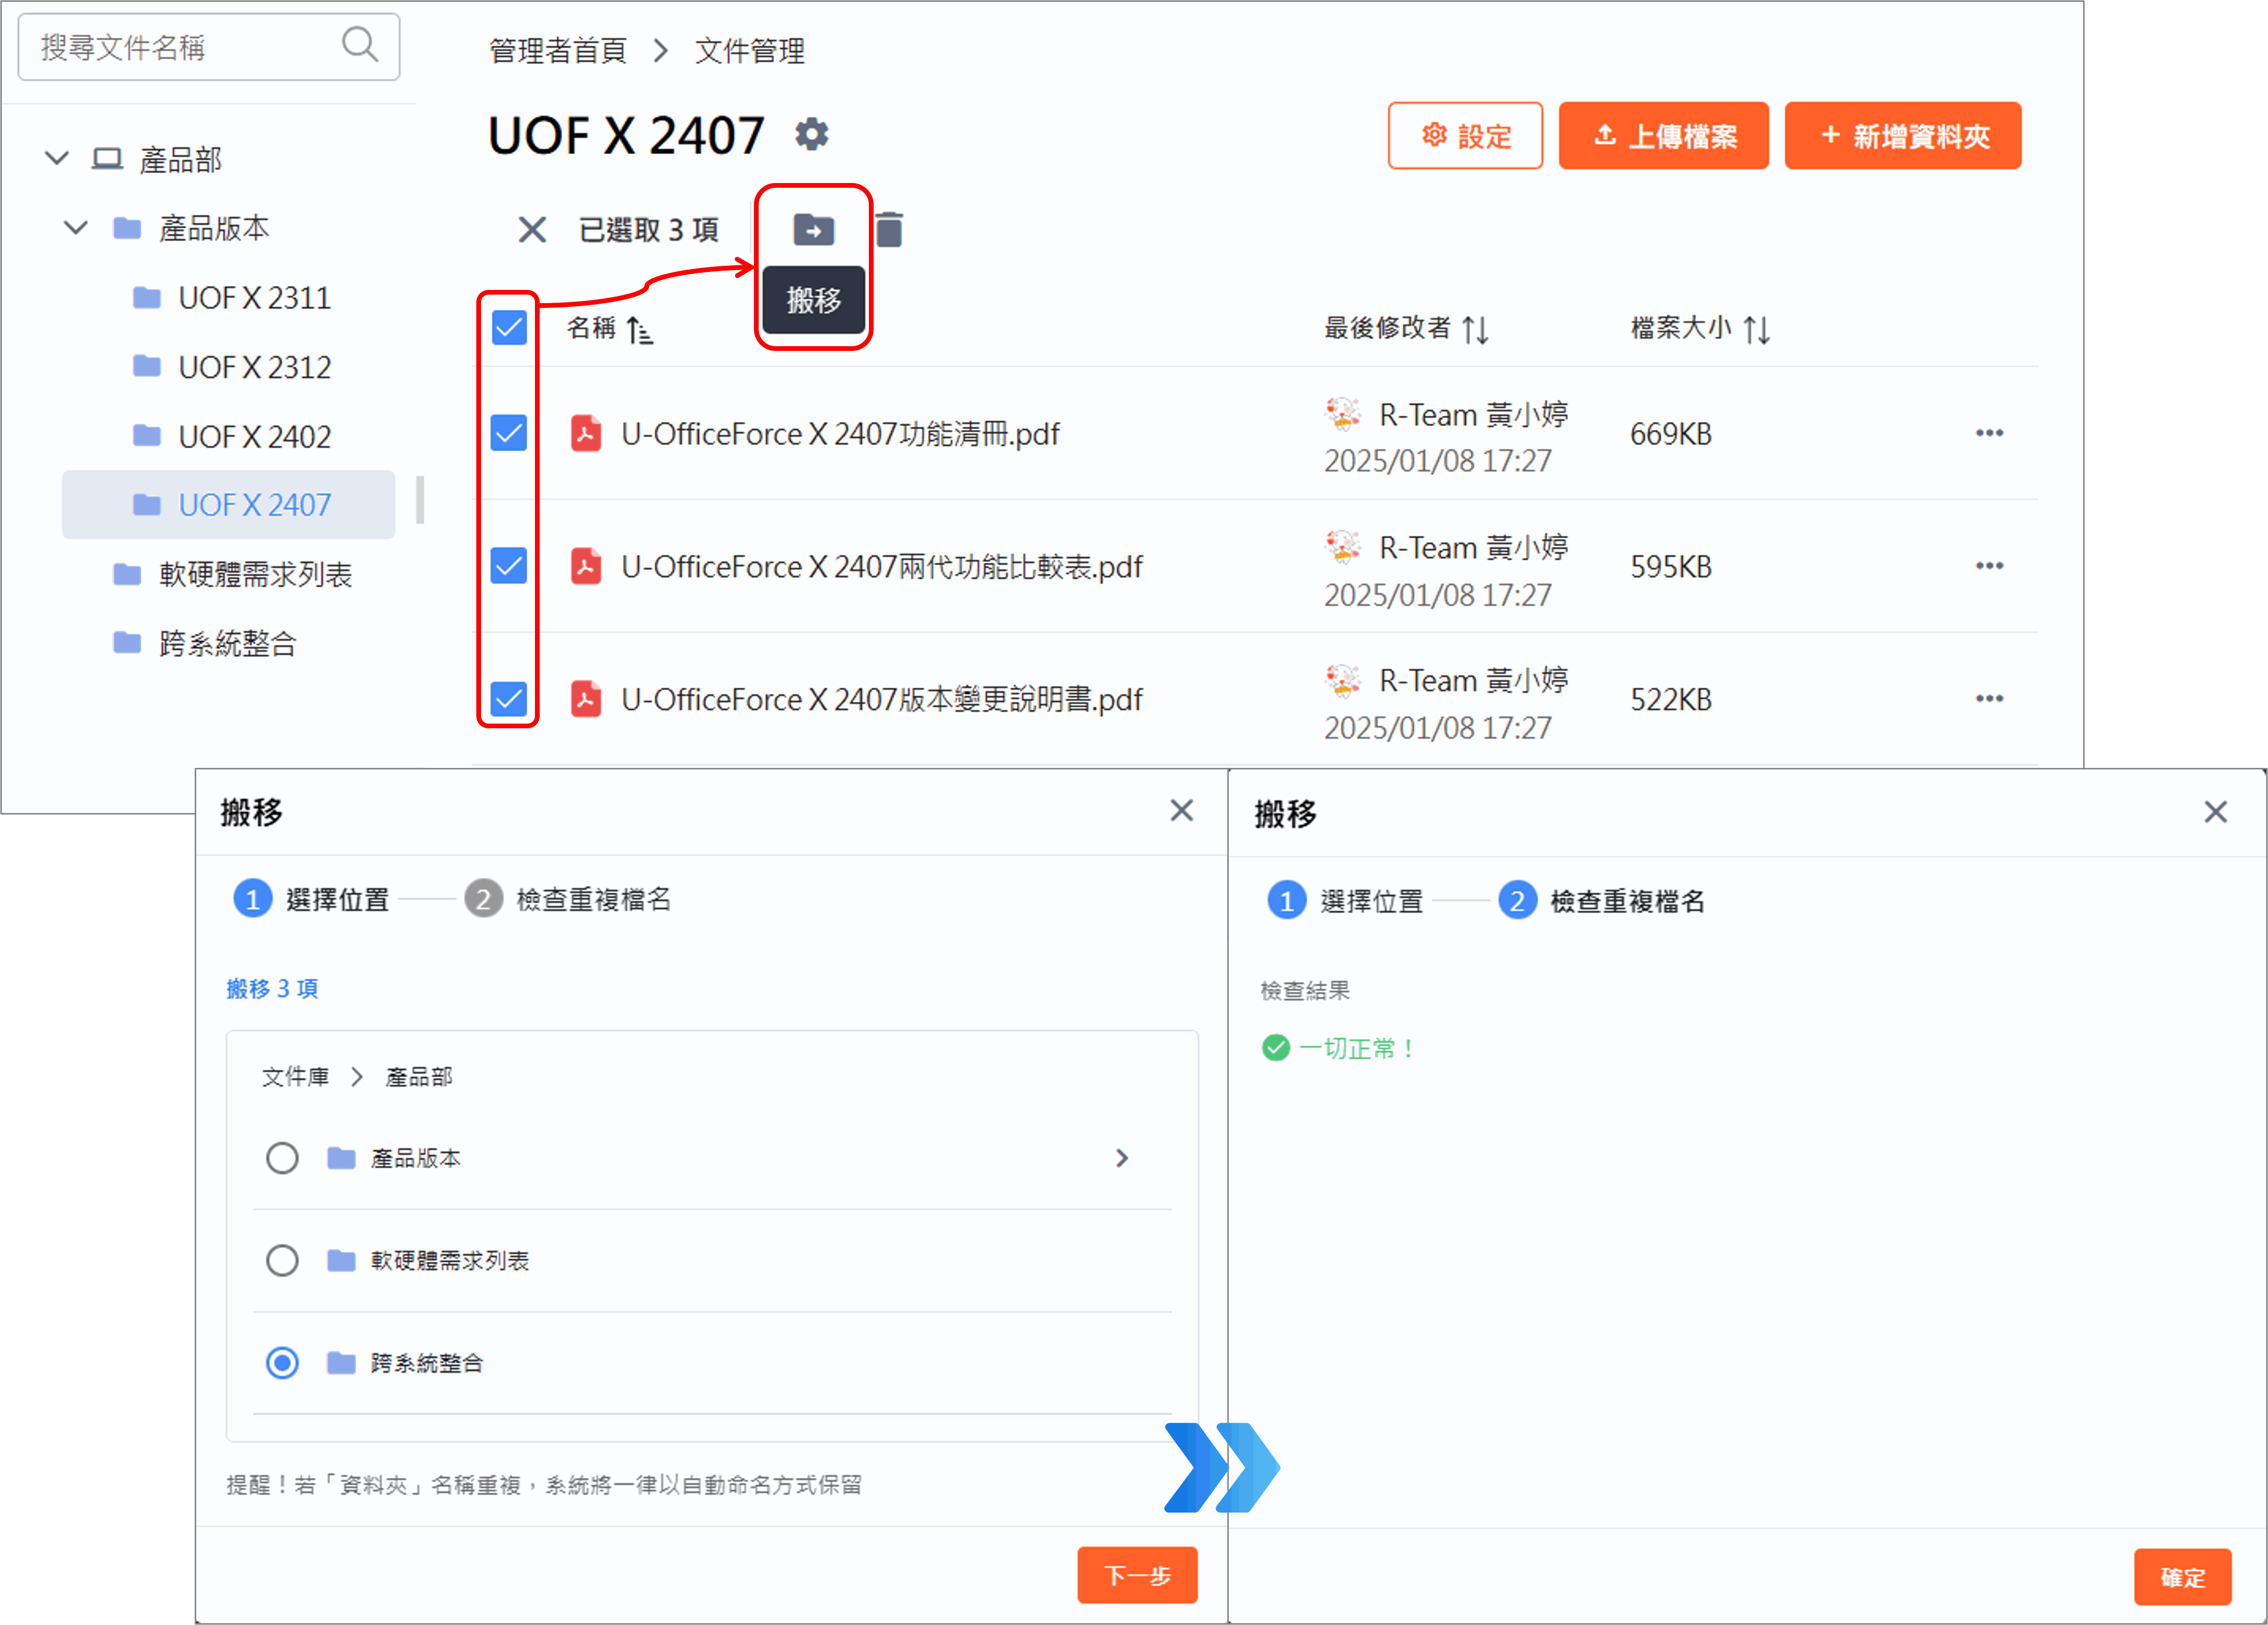This screenshot has width=2268, height=1625.
Task: Click the search magnifier icon
Action: click(360, 45)
